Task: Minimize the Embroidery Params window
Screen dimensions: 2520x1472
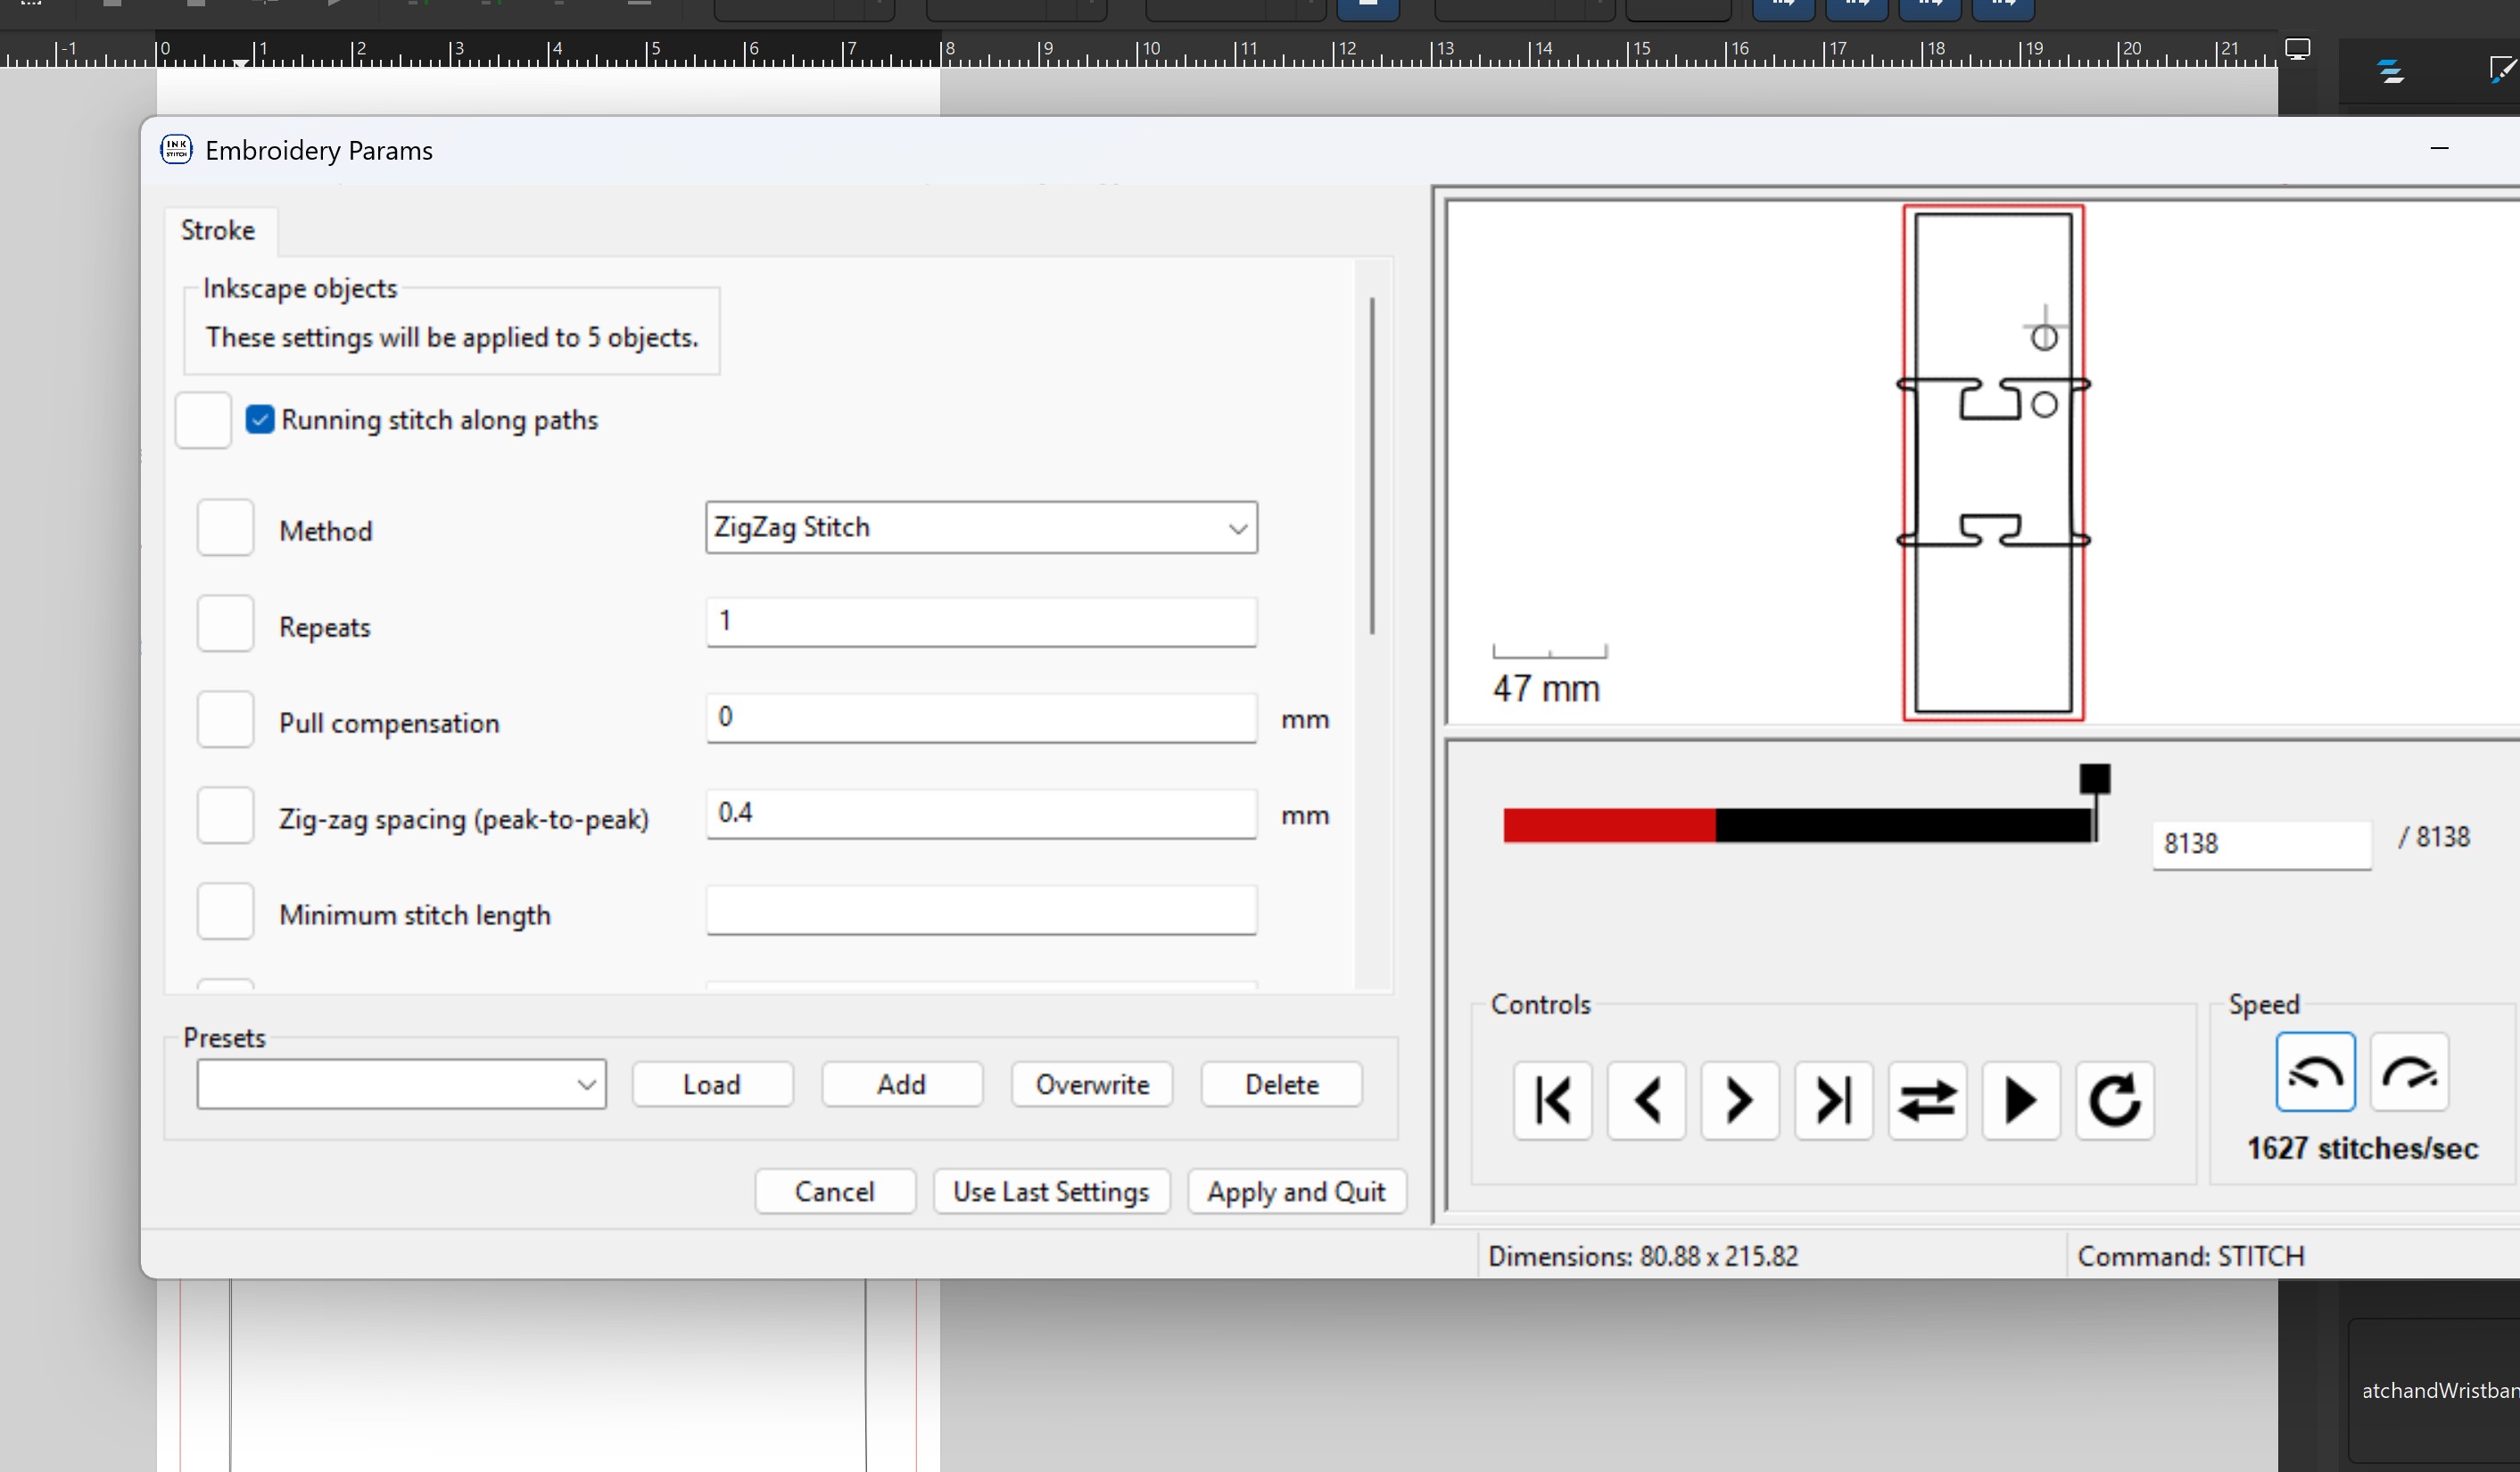Action: tap(2439, 149)
